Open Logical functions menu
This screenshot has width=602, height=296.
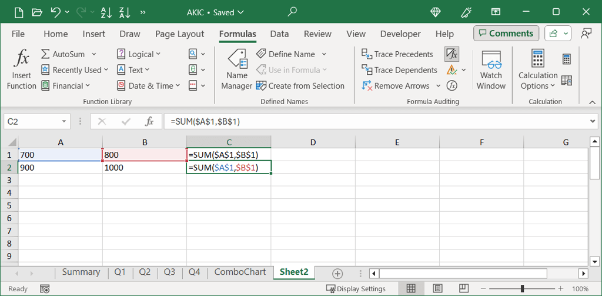pyautogui.click(x=139, y=54)
